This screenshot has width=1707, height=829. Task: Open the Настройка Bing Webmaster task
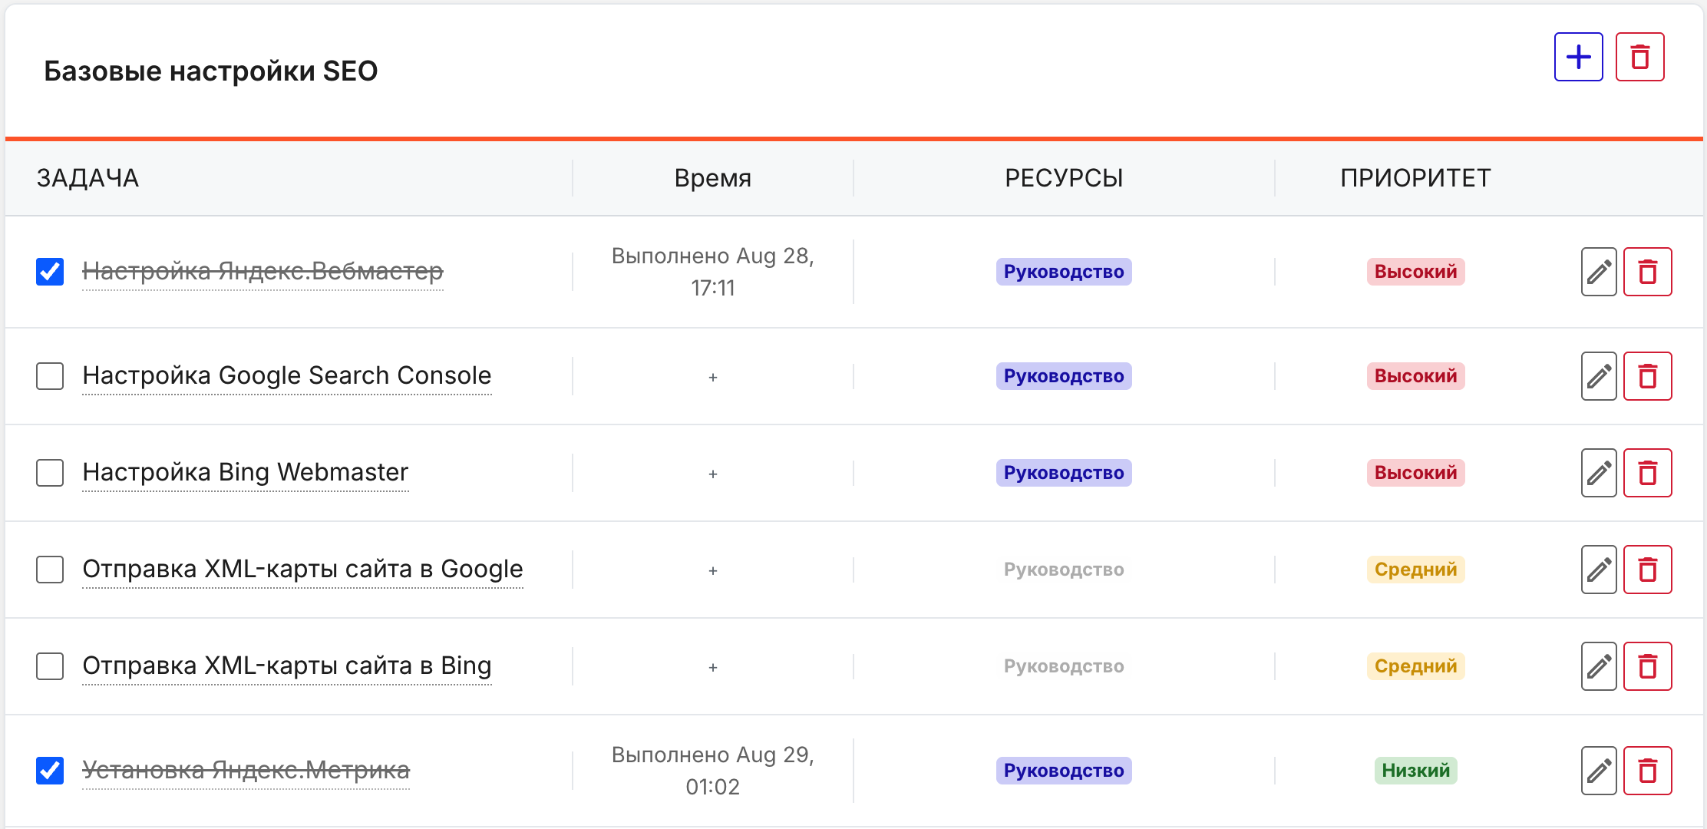coord(245,473)
